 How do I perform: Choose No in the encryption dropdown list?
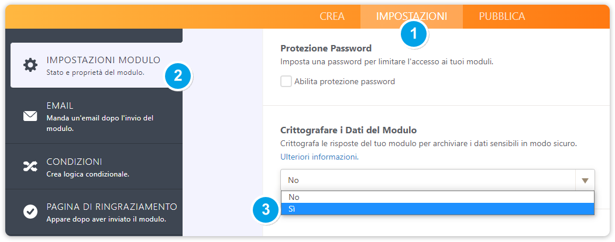437,198
